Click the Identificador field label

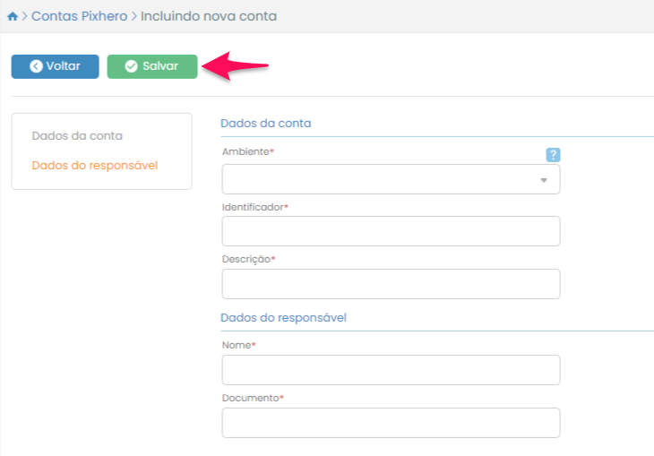254,207
